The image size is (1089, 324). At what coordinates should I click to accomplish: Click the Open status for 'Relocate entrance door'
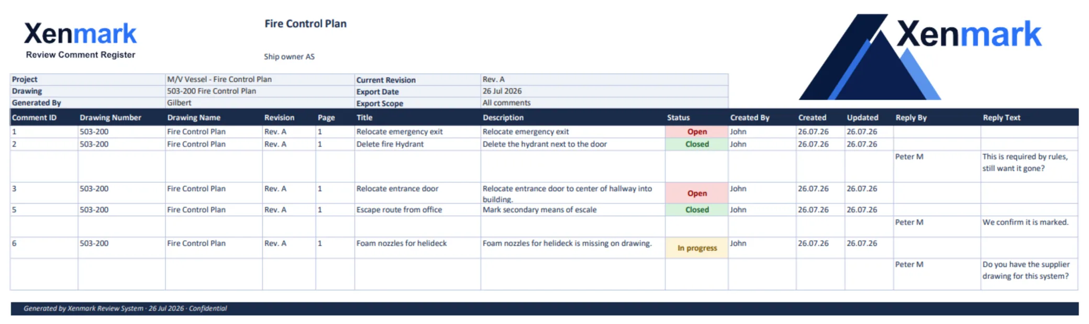point(697,193)
